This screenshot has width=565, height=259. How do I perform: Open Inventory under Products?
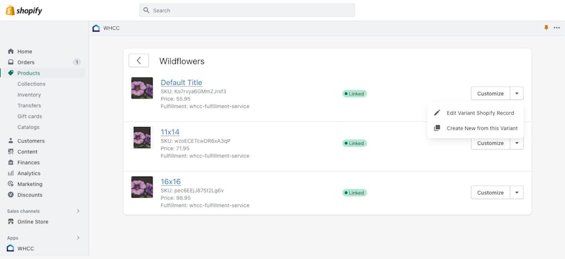pos(29,95)
